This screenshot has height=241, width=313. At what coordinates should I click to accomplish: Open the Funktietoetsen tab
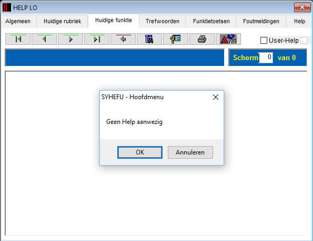211,21
